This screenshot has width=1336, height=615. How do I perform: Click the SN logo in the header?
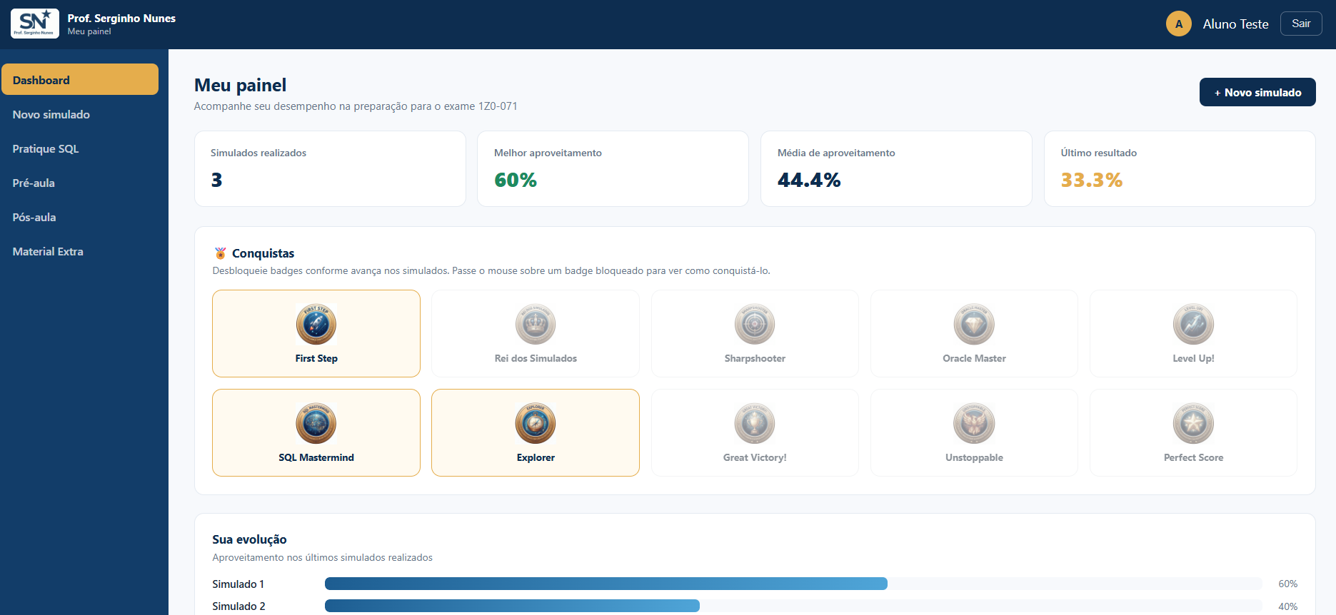35,24
